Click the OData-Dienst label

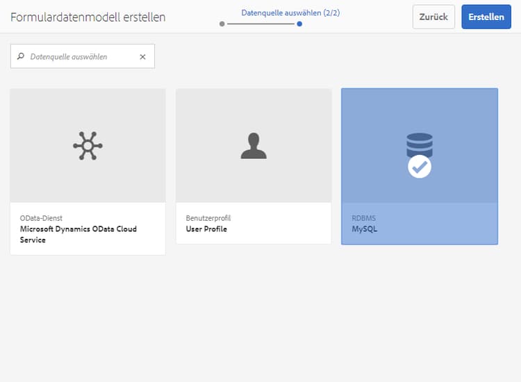click(x=41, y=218)
